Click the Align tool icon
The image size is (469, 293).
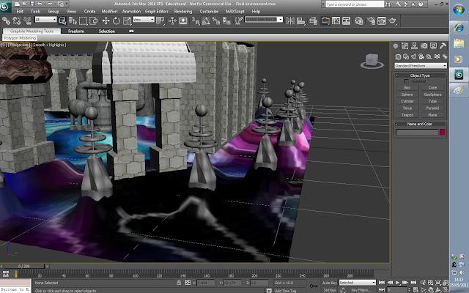(x=301, y=21)
